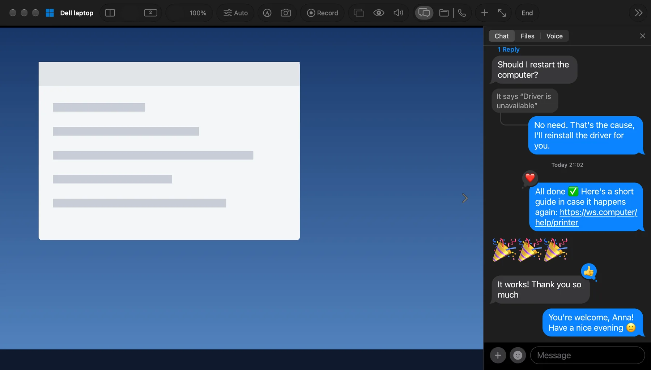Focus the Message input field

point(587,356)
